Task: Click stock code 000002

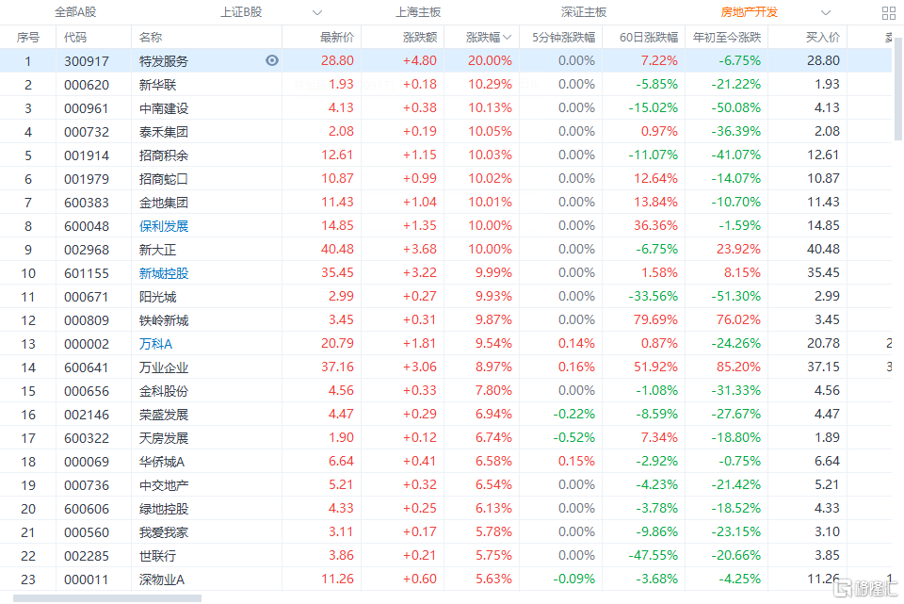Action: (x=87, y=344)
